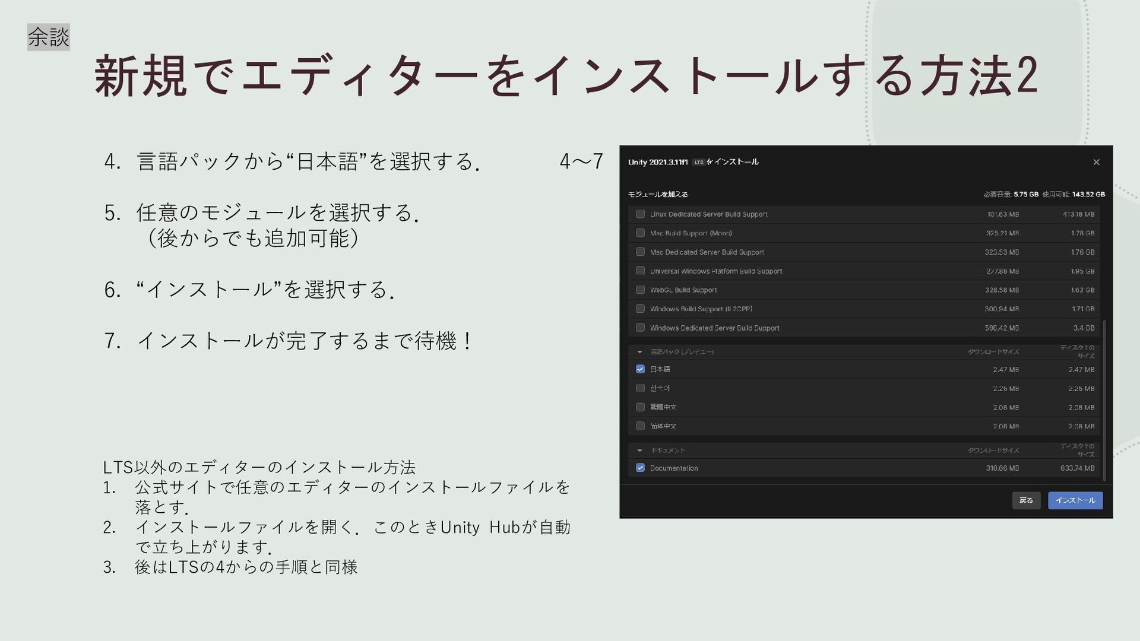Click the LTS badge beside Unity version
This screenshot has width=1140, height=641.
[698, 162]
